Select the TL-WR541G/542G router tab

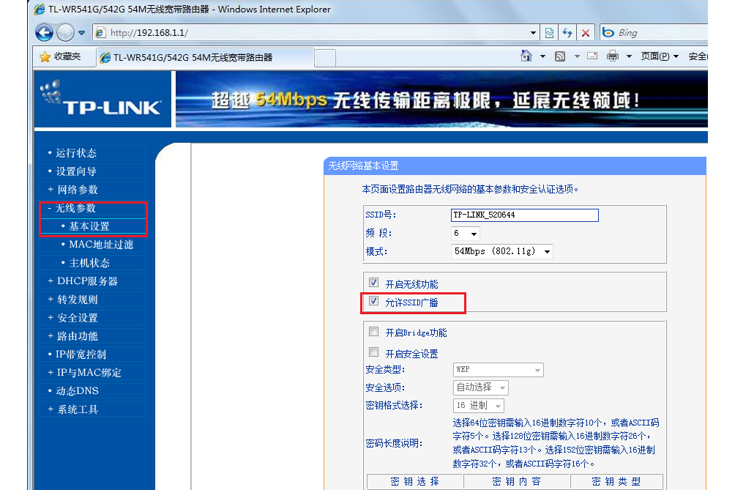pos(205,58)
